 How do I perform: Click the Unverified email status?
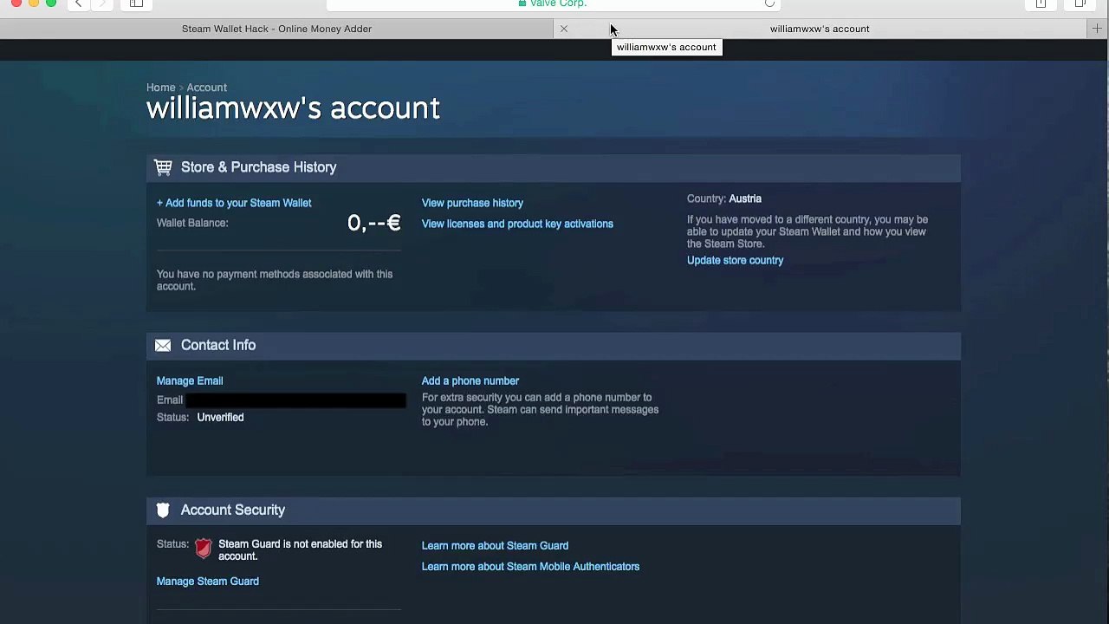pyautogui.click(x=220, y=417)
